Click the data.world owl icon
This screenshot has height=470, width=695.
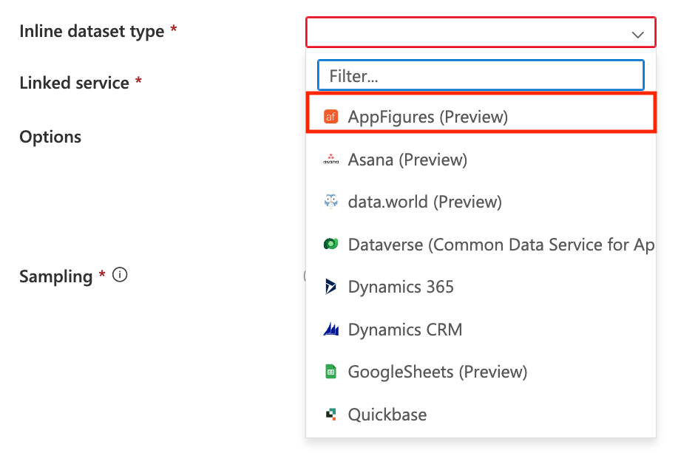(x=330, y=202)
